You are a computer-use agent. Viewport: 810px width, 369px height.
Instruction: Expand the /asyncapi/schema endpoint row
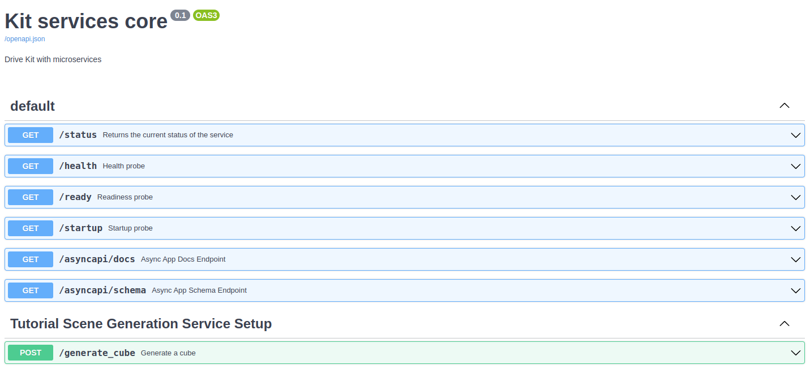[795, 290]
